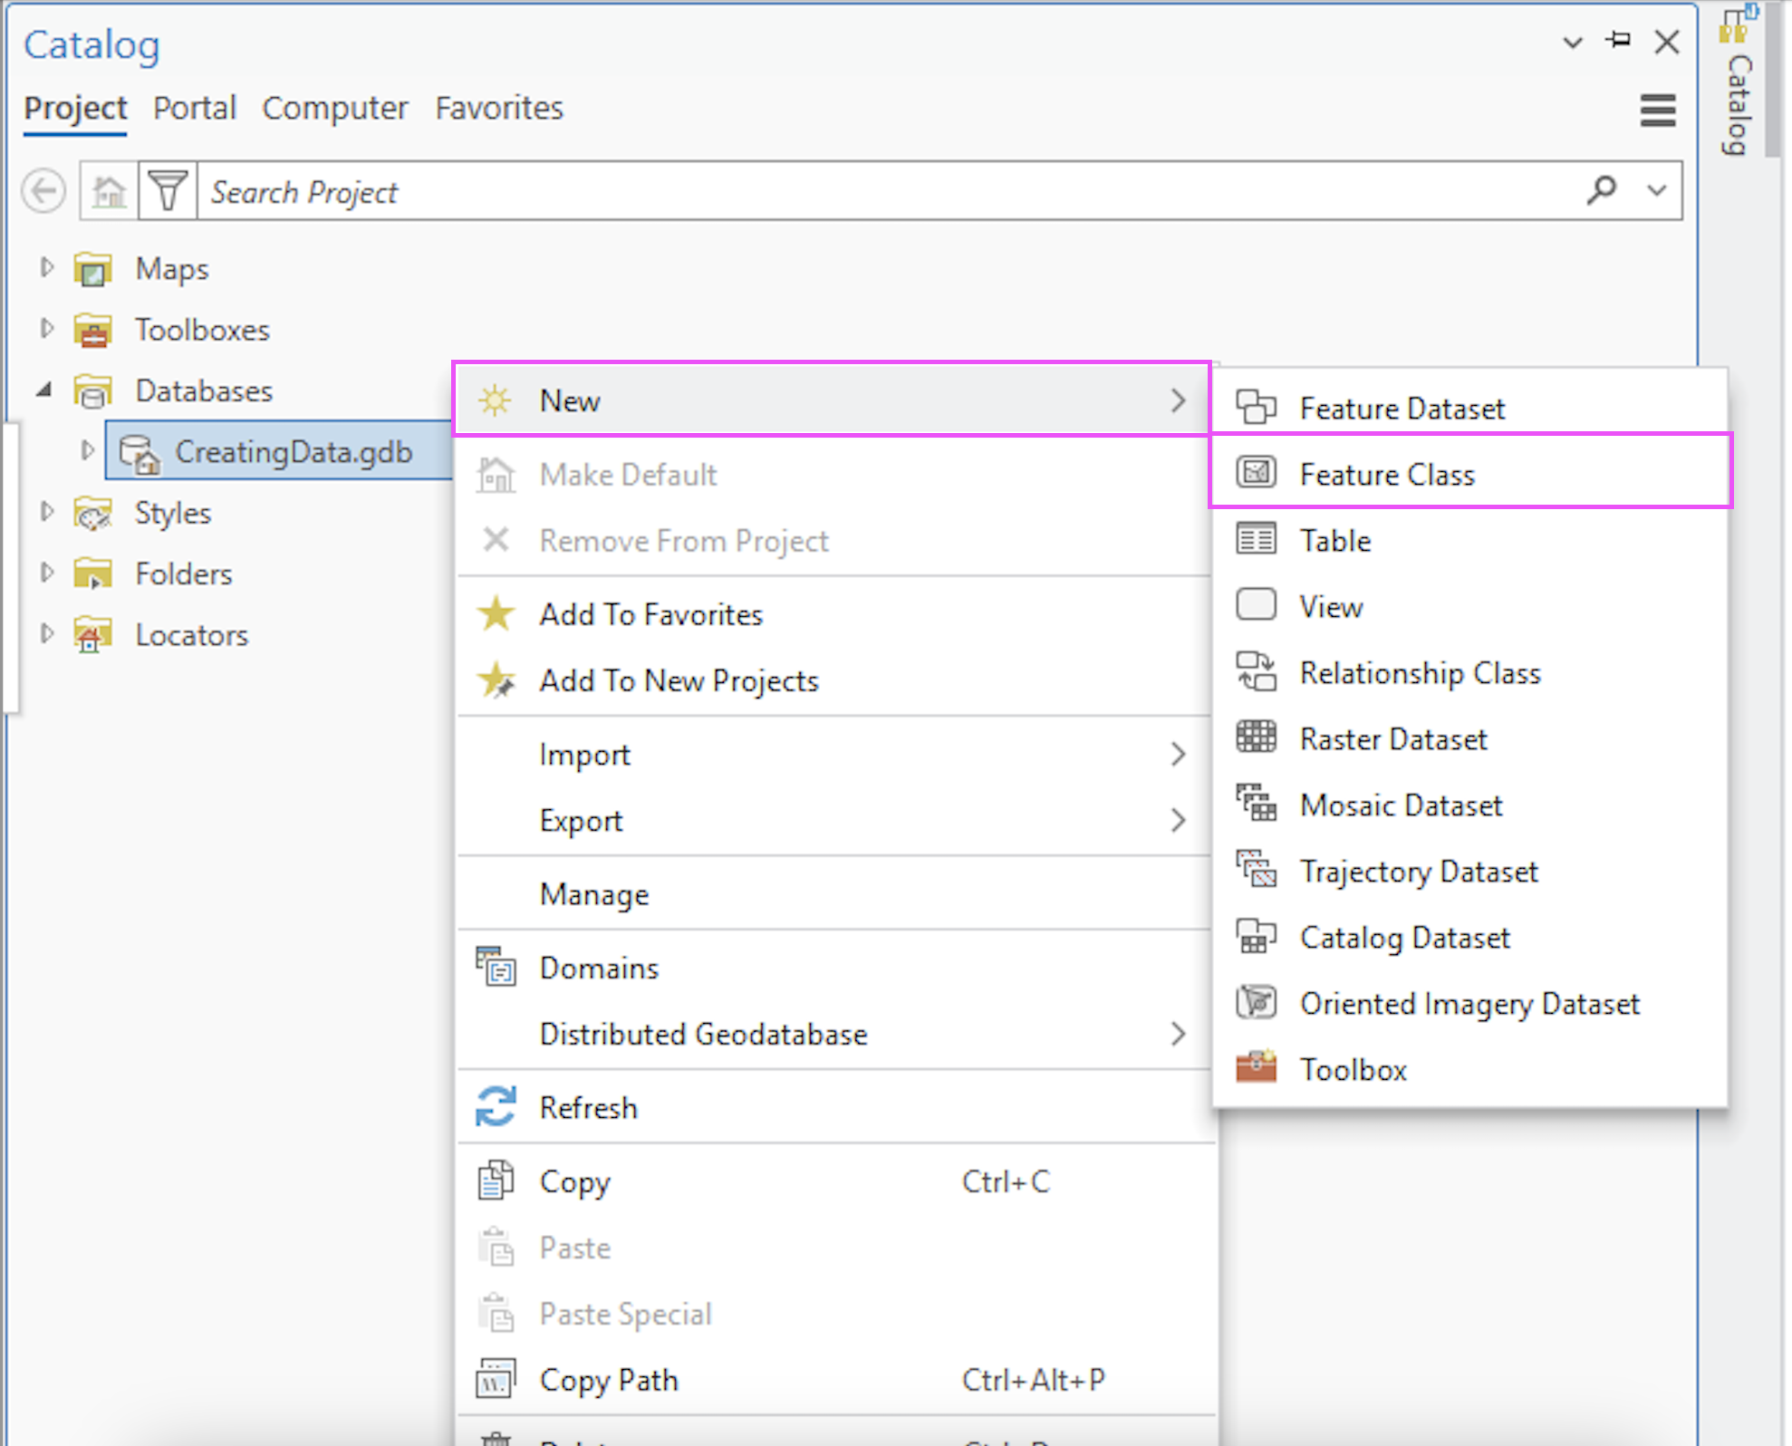Select Feature Class from the New submenu

(1386, 474)
